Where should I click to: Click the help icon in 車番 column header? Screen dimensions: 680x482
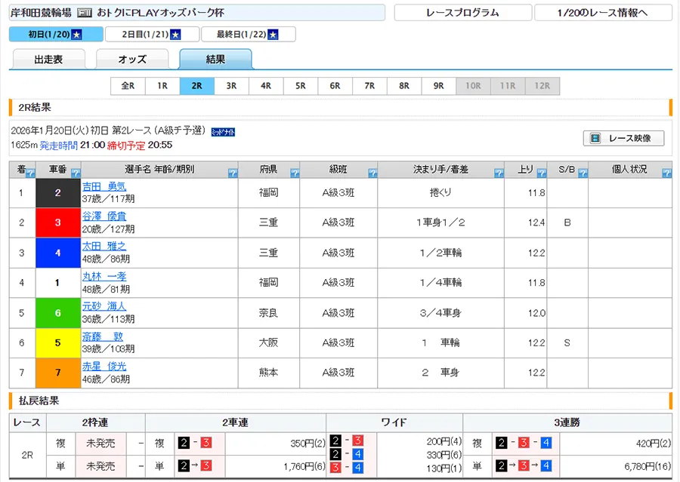(76, 173)
